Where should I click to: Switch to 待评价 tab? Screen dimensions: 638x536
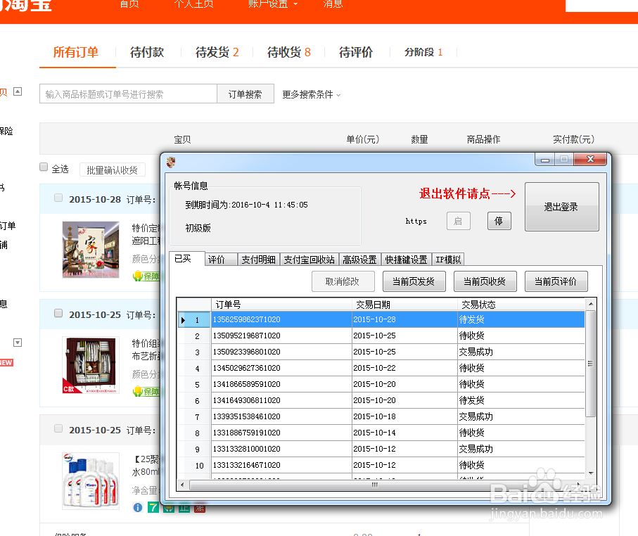click(356, 52)
